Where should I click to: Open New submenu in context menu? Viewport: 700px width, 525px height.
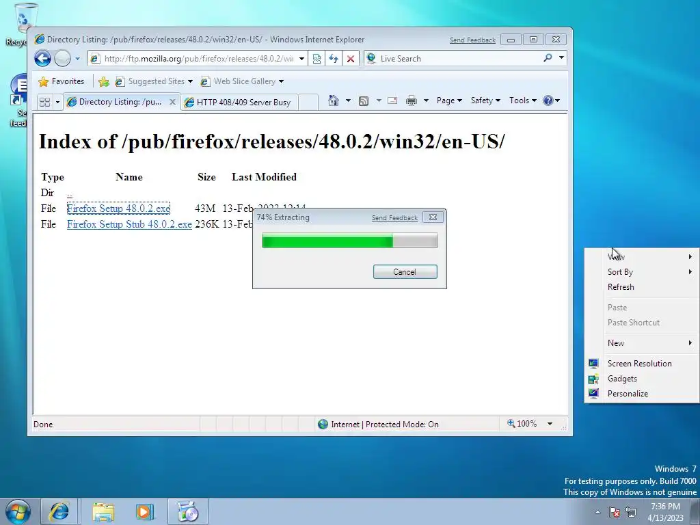(641, 343)
